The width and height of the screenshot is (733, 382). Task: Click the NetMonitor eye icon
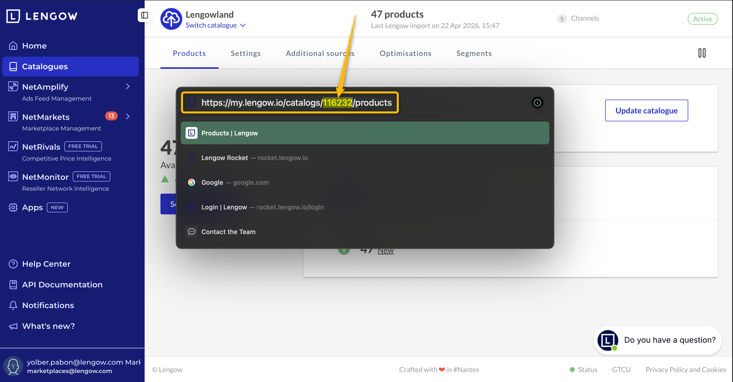pyautogui.click(x=13, y=177)
